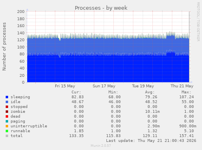The height and width of the screenshot is (150, 202).
Task: Click idle maximum value 55.00
Action: [188, 102]
